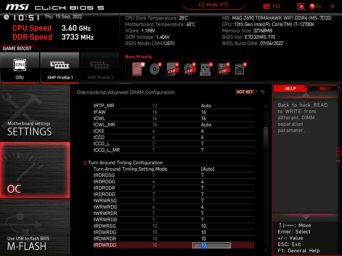Viewport: 342px width, 256px height.
Task: Switch to EZ Mode (F7)
Action: [213, 5]
